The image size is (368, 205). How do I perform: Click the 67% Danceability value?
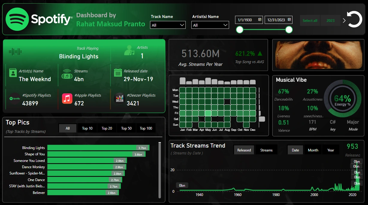(283, 92)
